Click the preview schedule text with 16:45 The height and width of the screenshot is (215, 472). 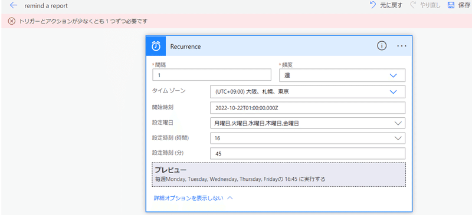pos(240,179)
